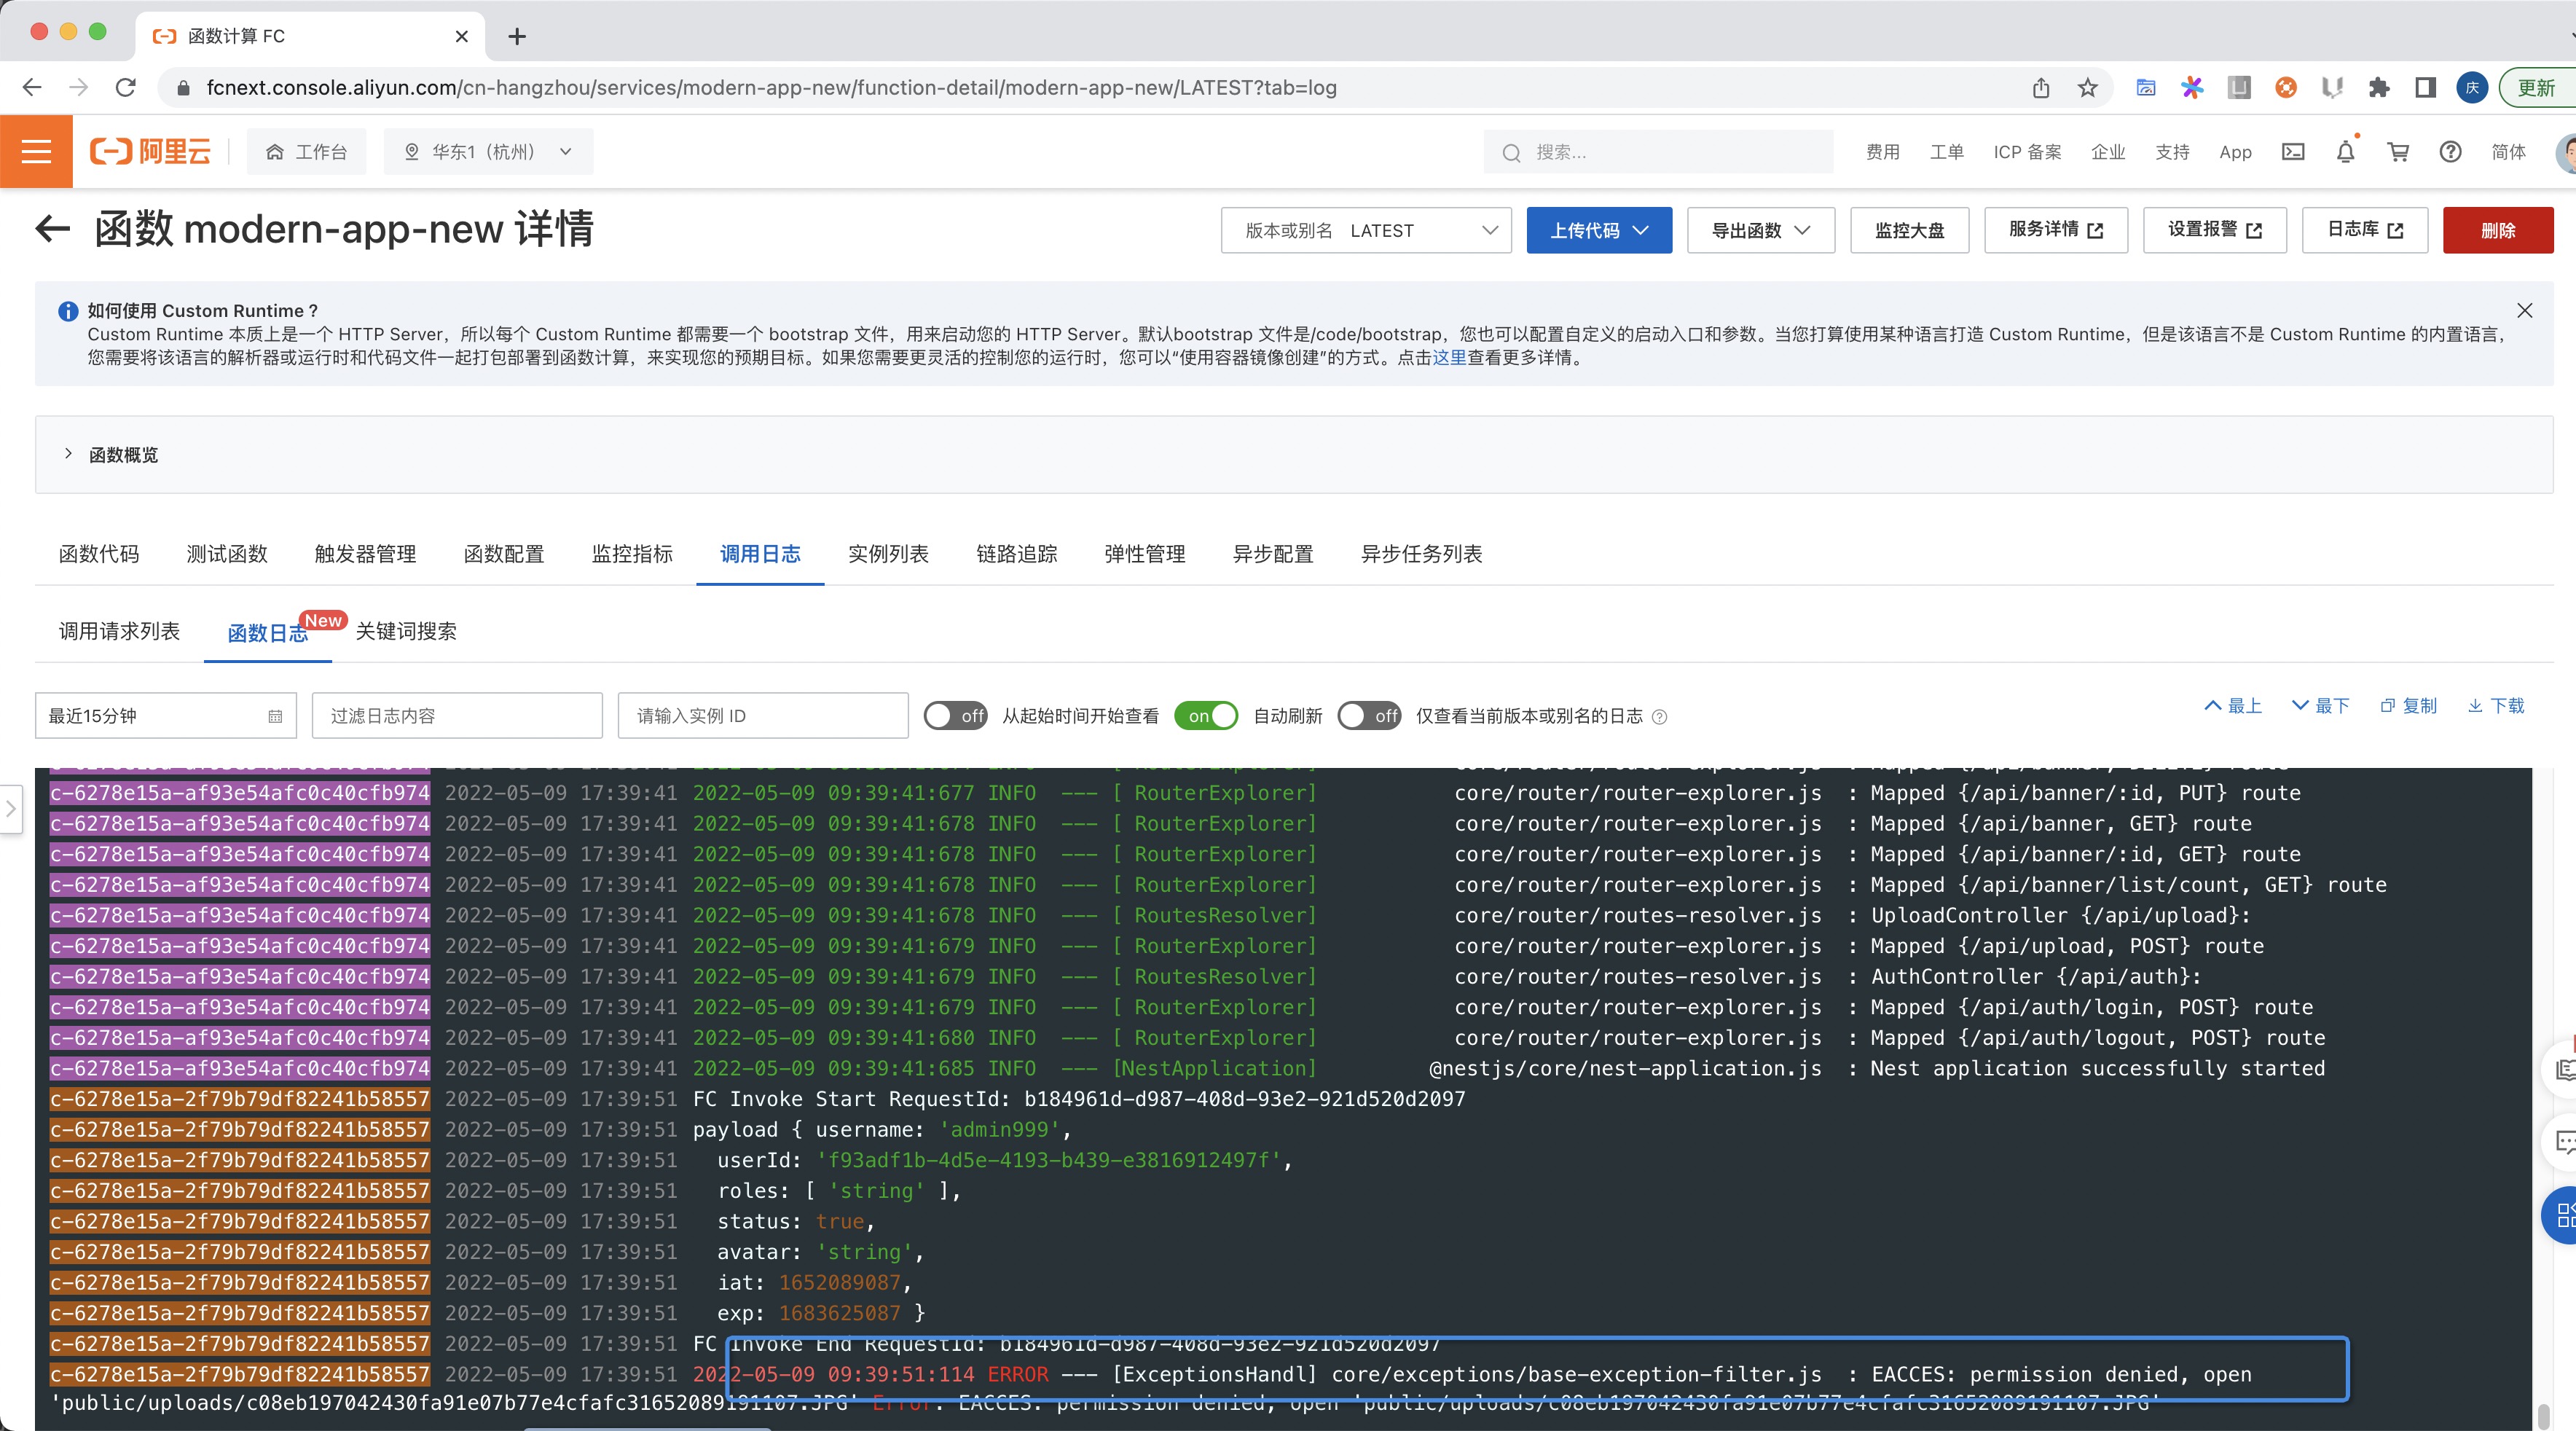Turn off the 自动刷新 toggle
The width and height of the screenshot is (2576, 1431).
[x=1206, y=716]
